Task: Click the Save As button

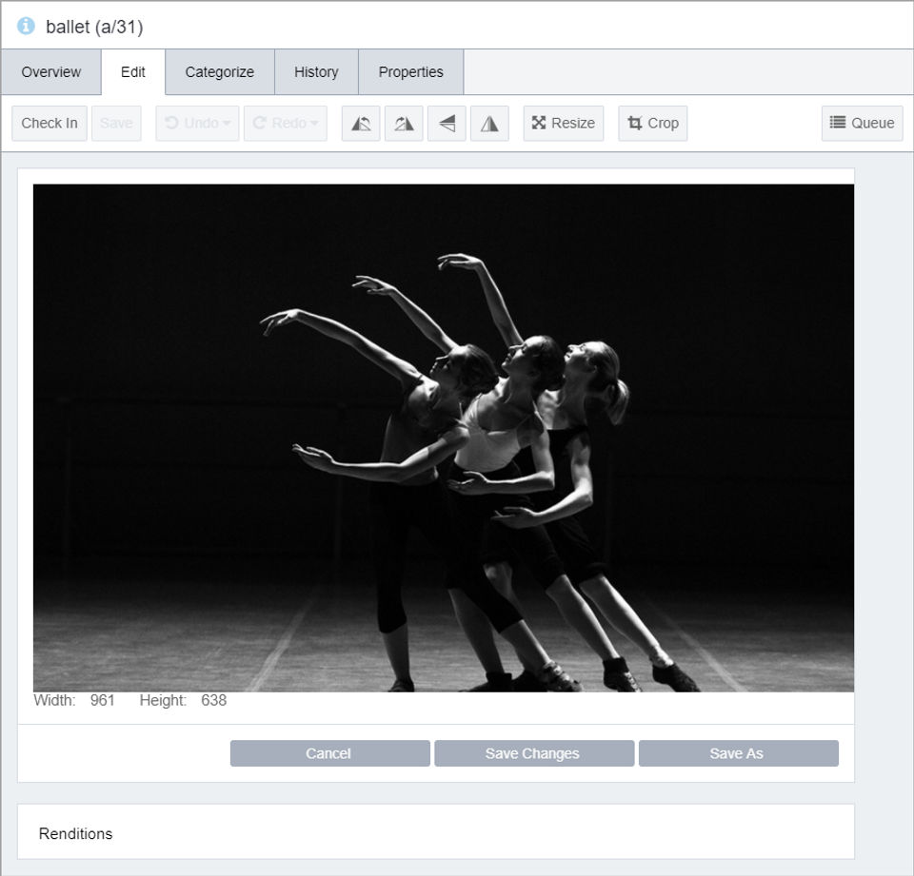Action: [739, 753]
